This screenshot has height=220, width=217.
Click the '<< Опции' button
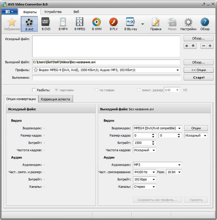(x=198, y=70)
